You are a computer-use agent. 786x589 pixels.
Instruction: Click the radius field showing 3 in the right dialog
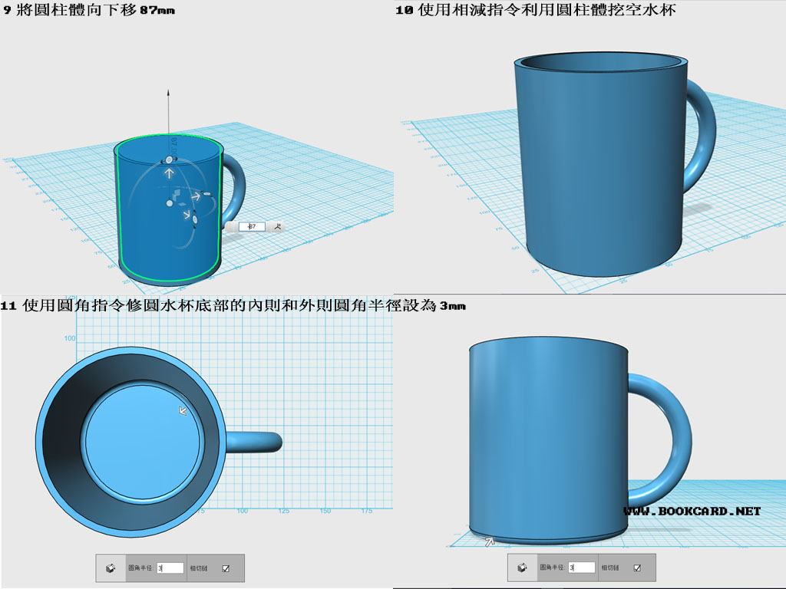point(582,568)
